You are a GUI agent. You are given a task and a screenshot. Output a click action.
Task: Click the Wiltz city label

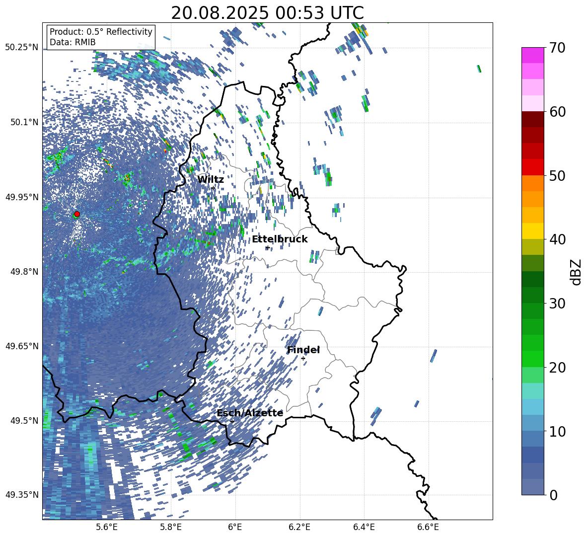[x=211, y=180]
